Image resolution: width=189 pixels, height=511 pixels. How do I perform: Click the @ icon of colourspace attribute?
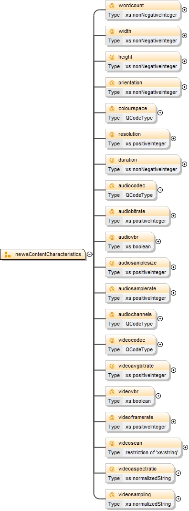coord(112,109)
